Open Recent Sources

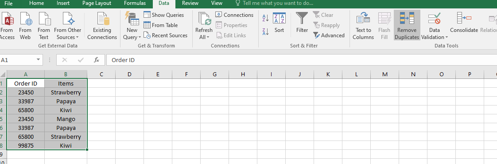click(x=166, y=35)
